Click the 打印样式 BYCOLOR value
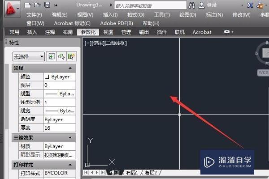This screenshot has height=179, width=269. [x=59, y=173]
